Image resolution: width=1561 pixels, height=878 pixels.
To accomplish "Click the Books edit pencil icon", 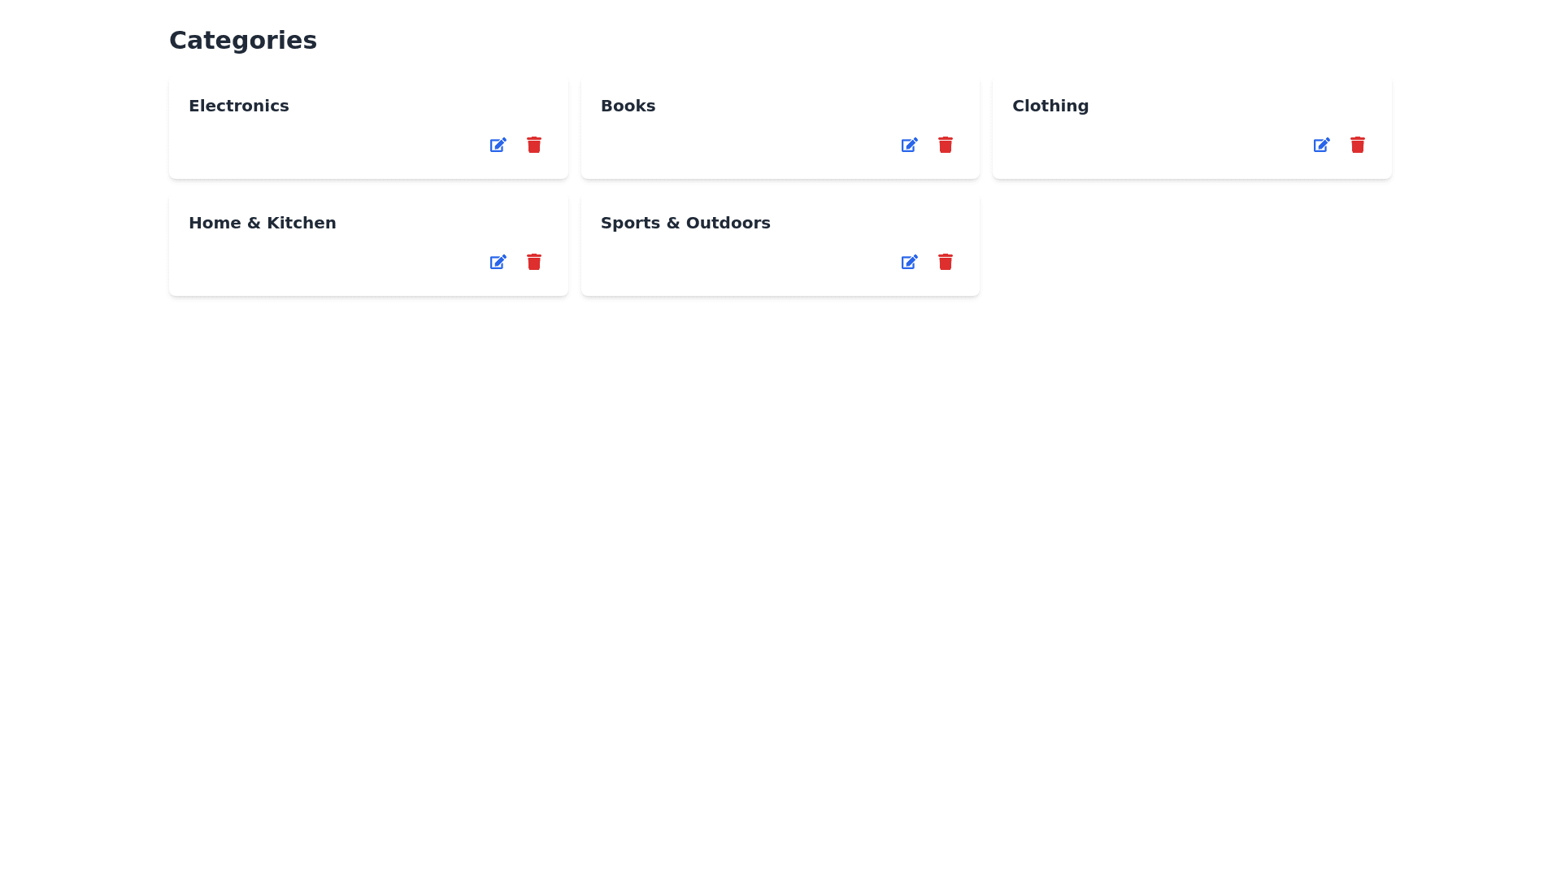I will point(909,145).
